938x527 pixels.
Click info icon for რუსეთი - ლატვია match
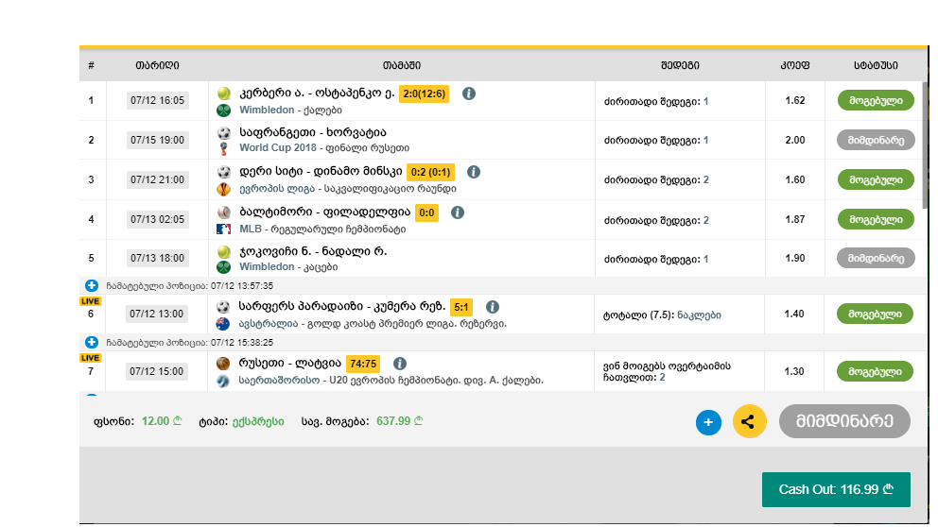[400, 364]
